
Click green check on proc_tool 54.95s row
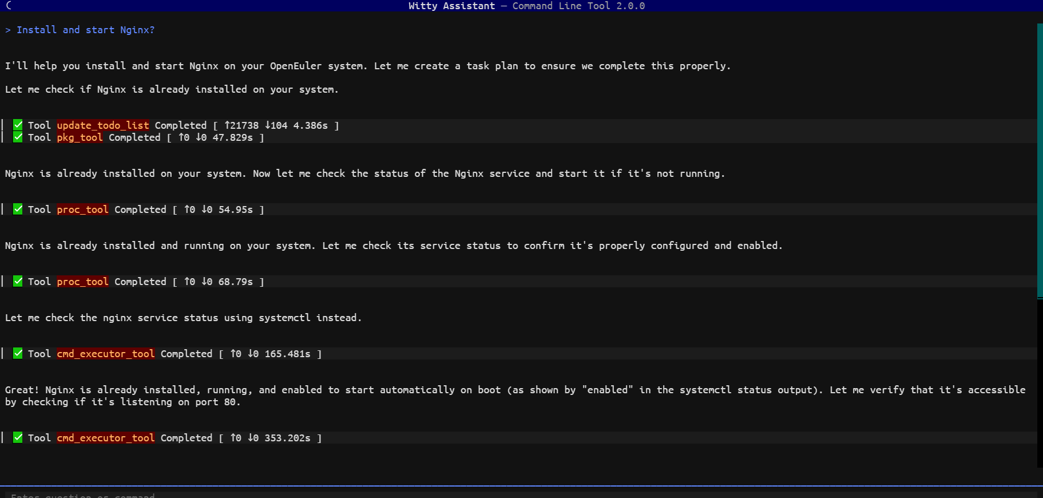pos(18,209)
